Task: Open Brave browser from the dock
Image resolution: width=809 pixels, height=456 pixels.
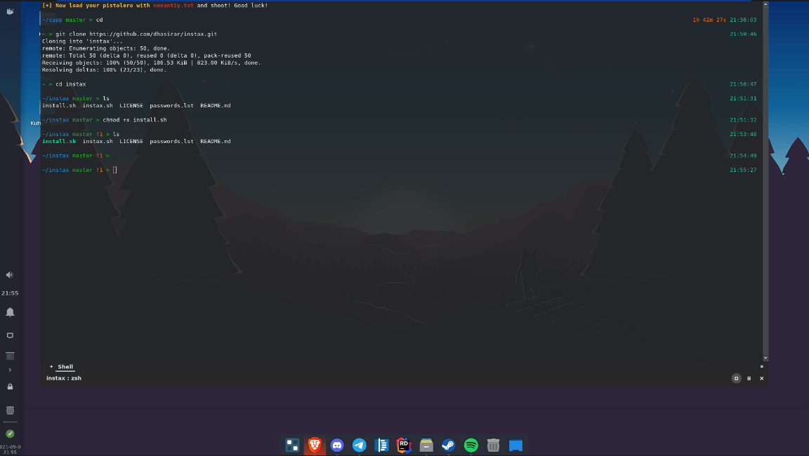Action: point(315,445)
